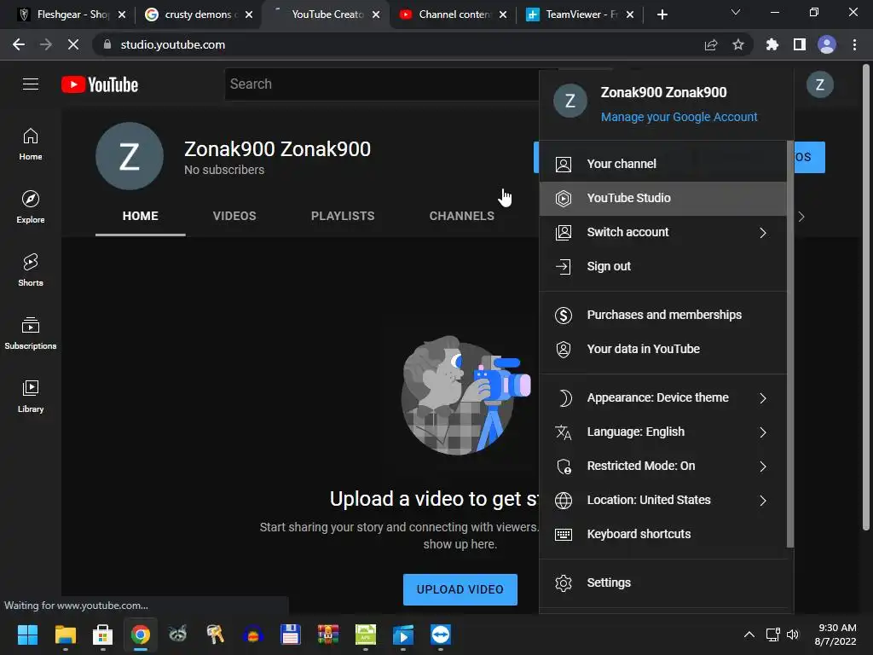
Task: Select Your channel from account menu
Action: (662, 164)
